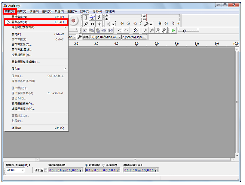This screenshot has height=185, width=245.
Task: Click the Cut scissors icon
Action: pos(85,30)
